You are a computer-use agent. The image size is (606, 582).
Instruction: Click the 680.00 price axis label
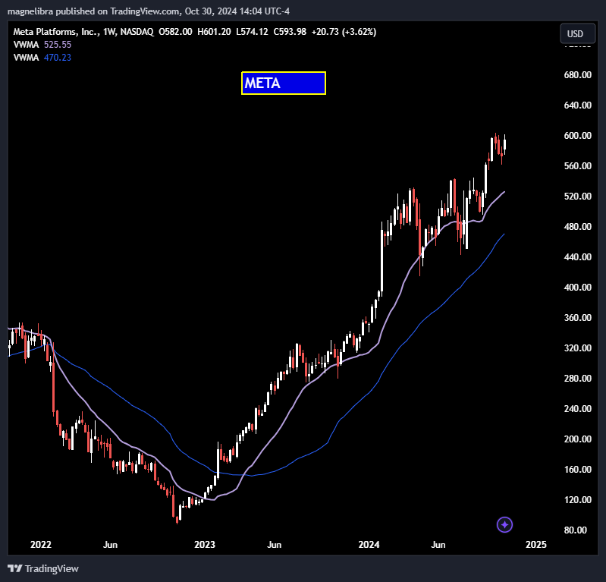(x=577, y=74)
